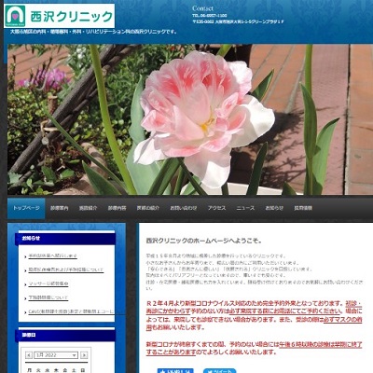Open the 1月 2022 month dropdown

coord(56,355)
